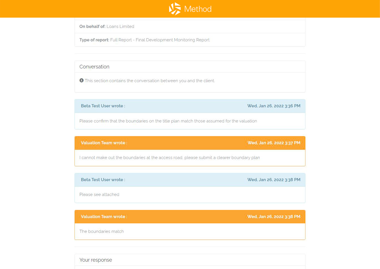Click the Method brand name text

tap(198, 9)
